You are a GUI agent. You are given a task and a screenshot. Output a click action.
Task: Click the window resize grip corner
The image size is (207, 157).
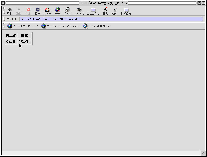click(203, 153)
